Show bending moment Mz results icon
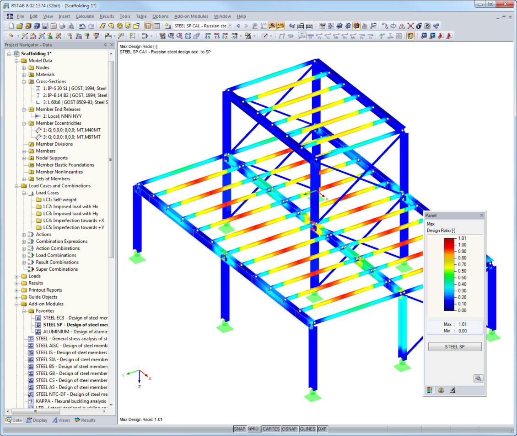Screen dimensions: 517x436 [x=353, y=36]
